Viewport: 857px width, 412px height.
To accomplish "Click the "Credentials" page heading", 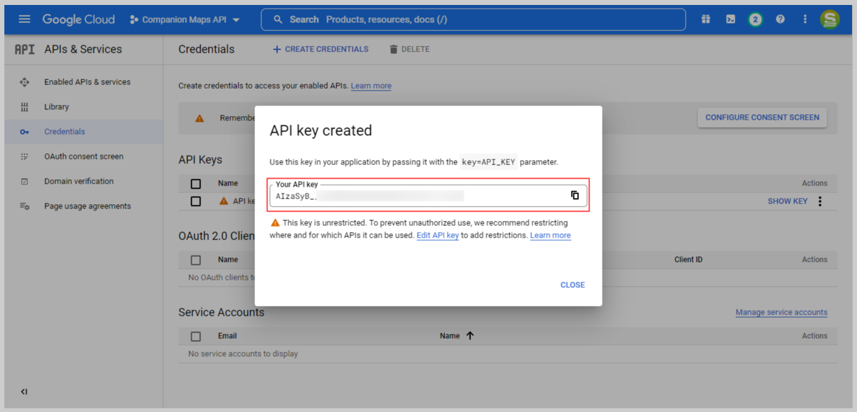I will tap(207, 49).
